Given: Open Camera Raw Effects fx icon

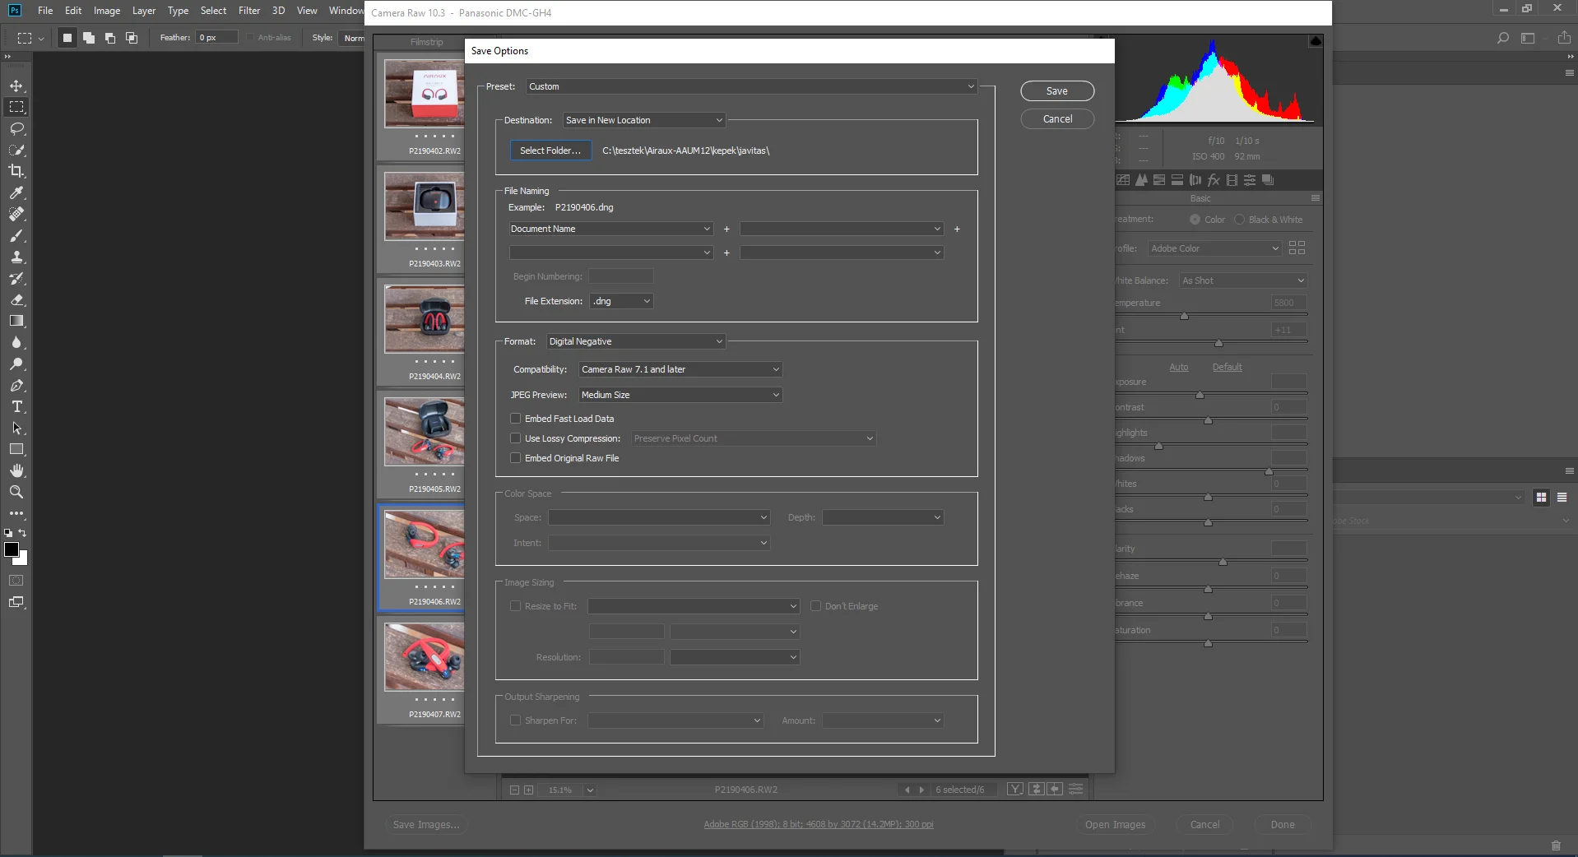Looking at the screenshot, I should click(x=1214, y=180).
